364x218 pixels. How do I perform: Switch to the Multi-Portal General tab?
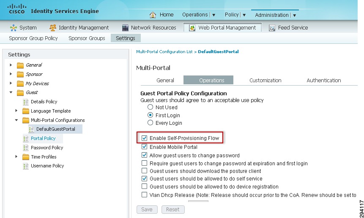click(x=165, y=80)
